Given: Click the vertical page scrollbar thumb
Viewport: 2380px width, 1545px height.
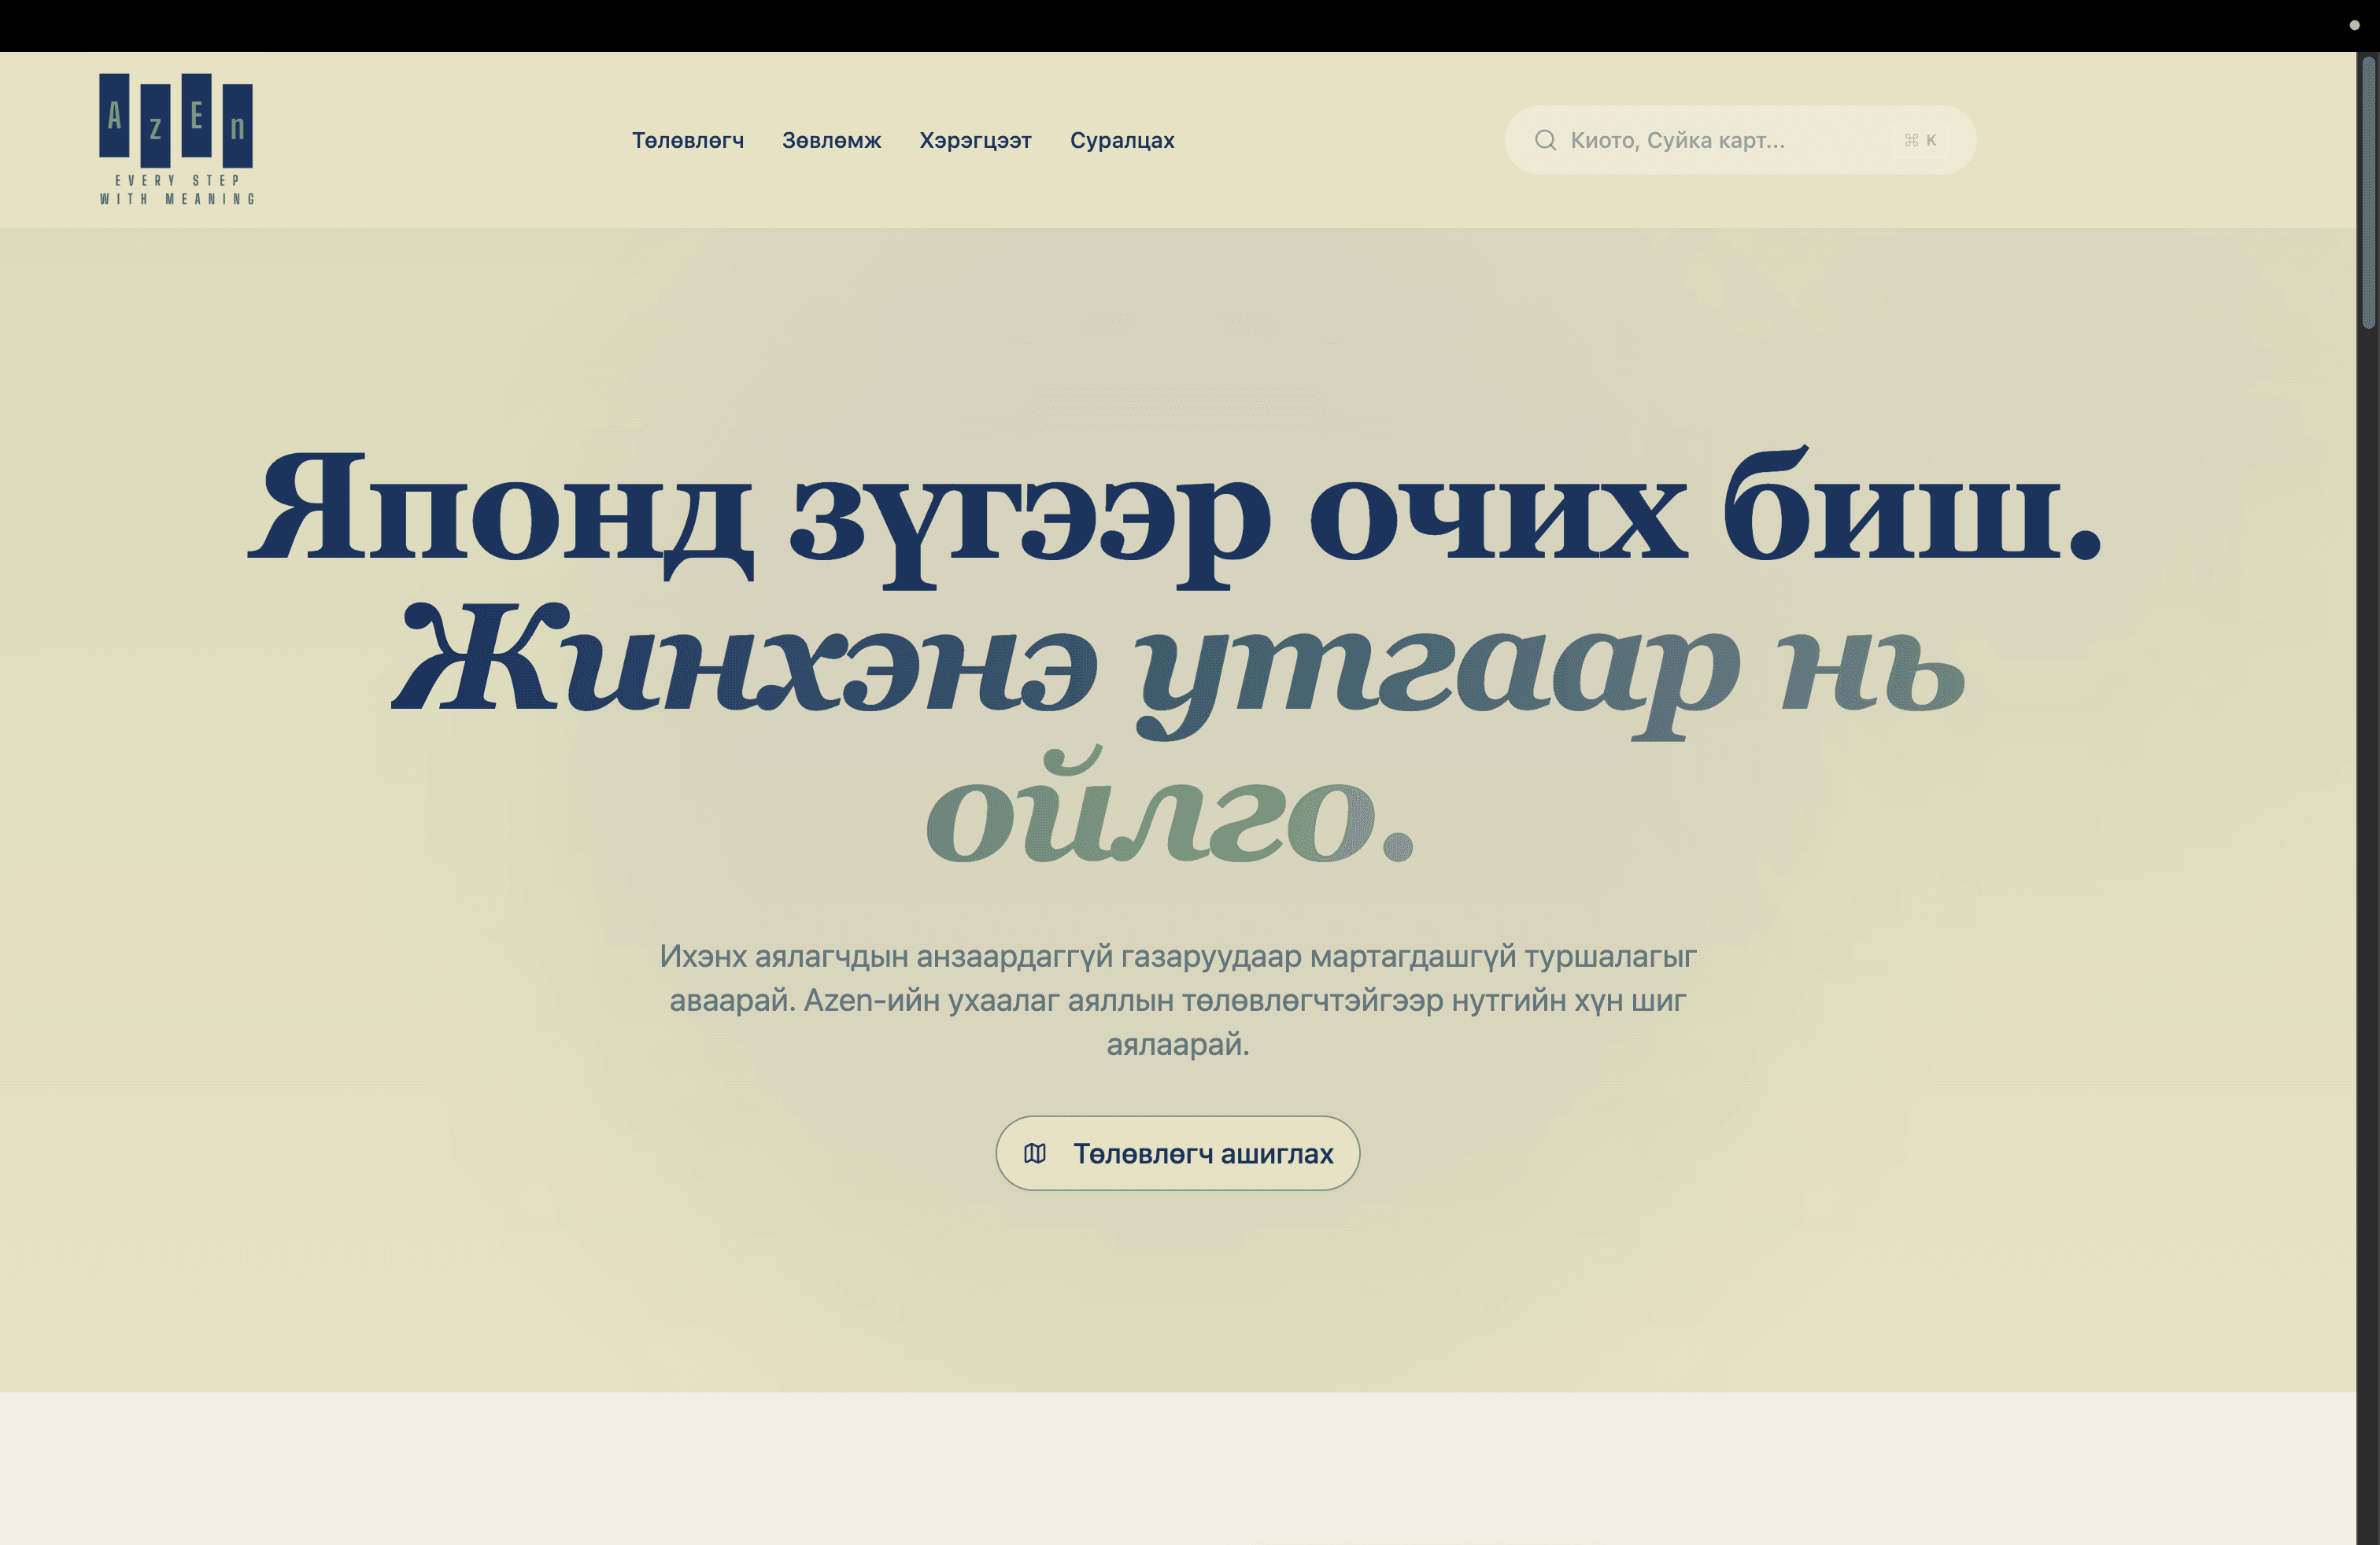Looking at the screenshot, I should [2368, 192].
